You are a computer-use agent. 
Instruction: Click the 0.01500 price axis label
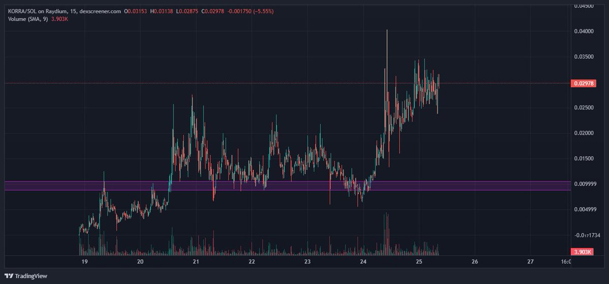[x=584, y=158]
